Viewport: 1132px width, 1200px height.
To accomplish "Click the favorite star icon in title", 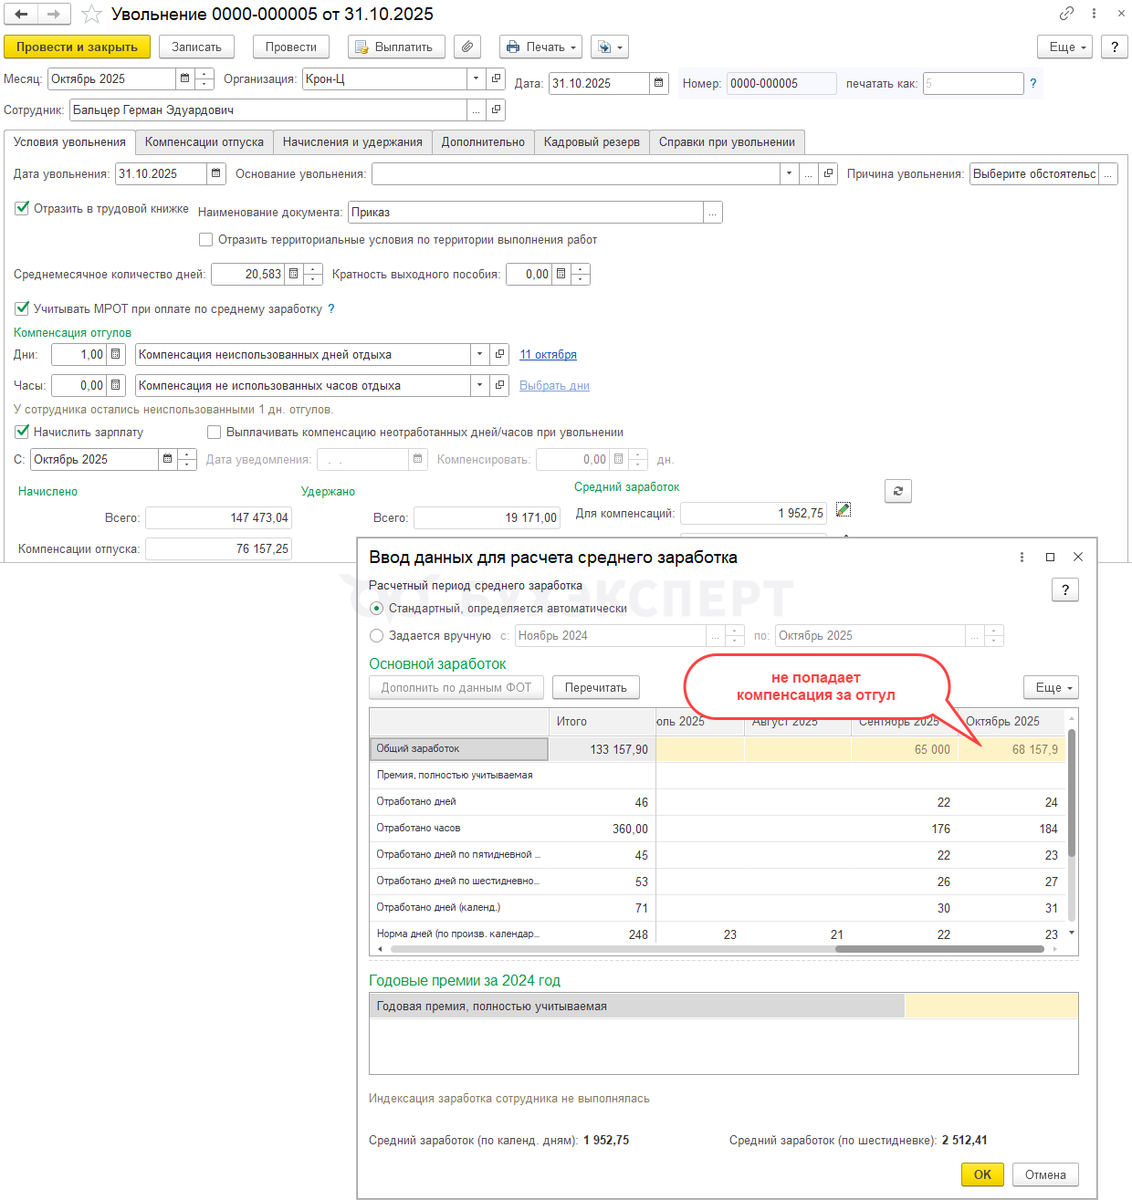I will [91, 15].
